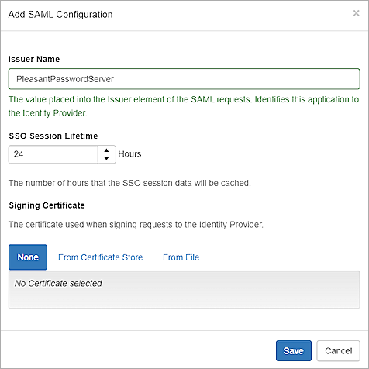Cancel the SAML configuration dialog
The width and height of the screenshot is (369, 369).
coord(338,350)
